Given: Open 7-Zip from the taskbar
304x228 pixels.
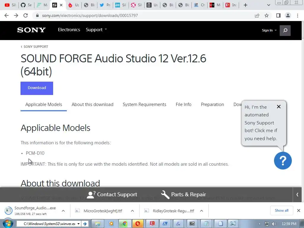Looking at the screenshot, I should pyautogui.click(x=192, y=224).
